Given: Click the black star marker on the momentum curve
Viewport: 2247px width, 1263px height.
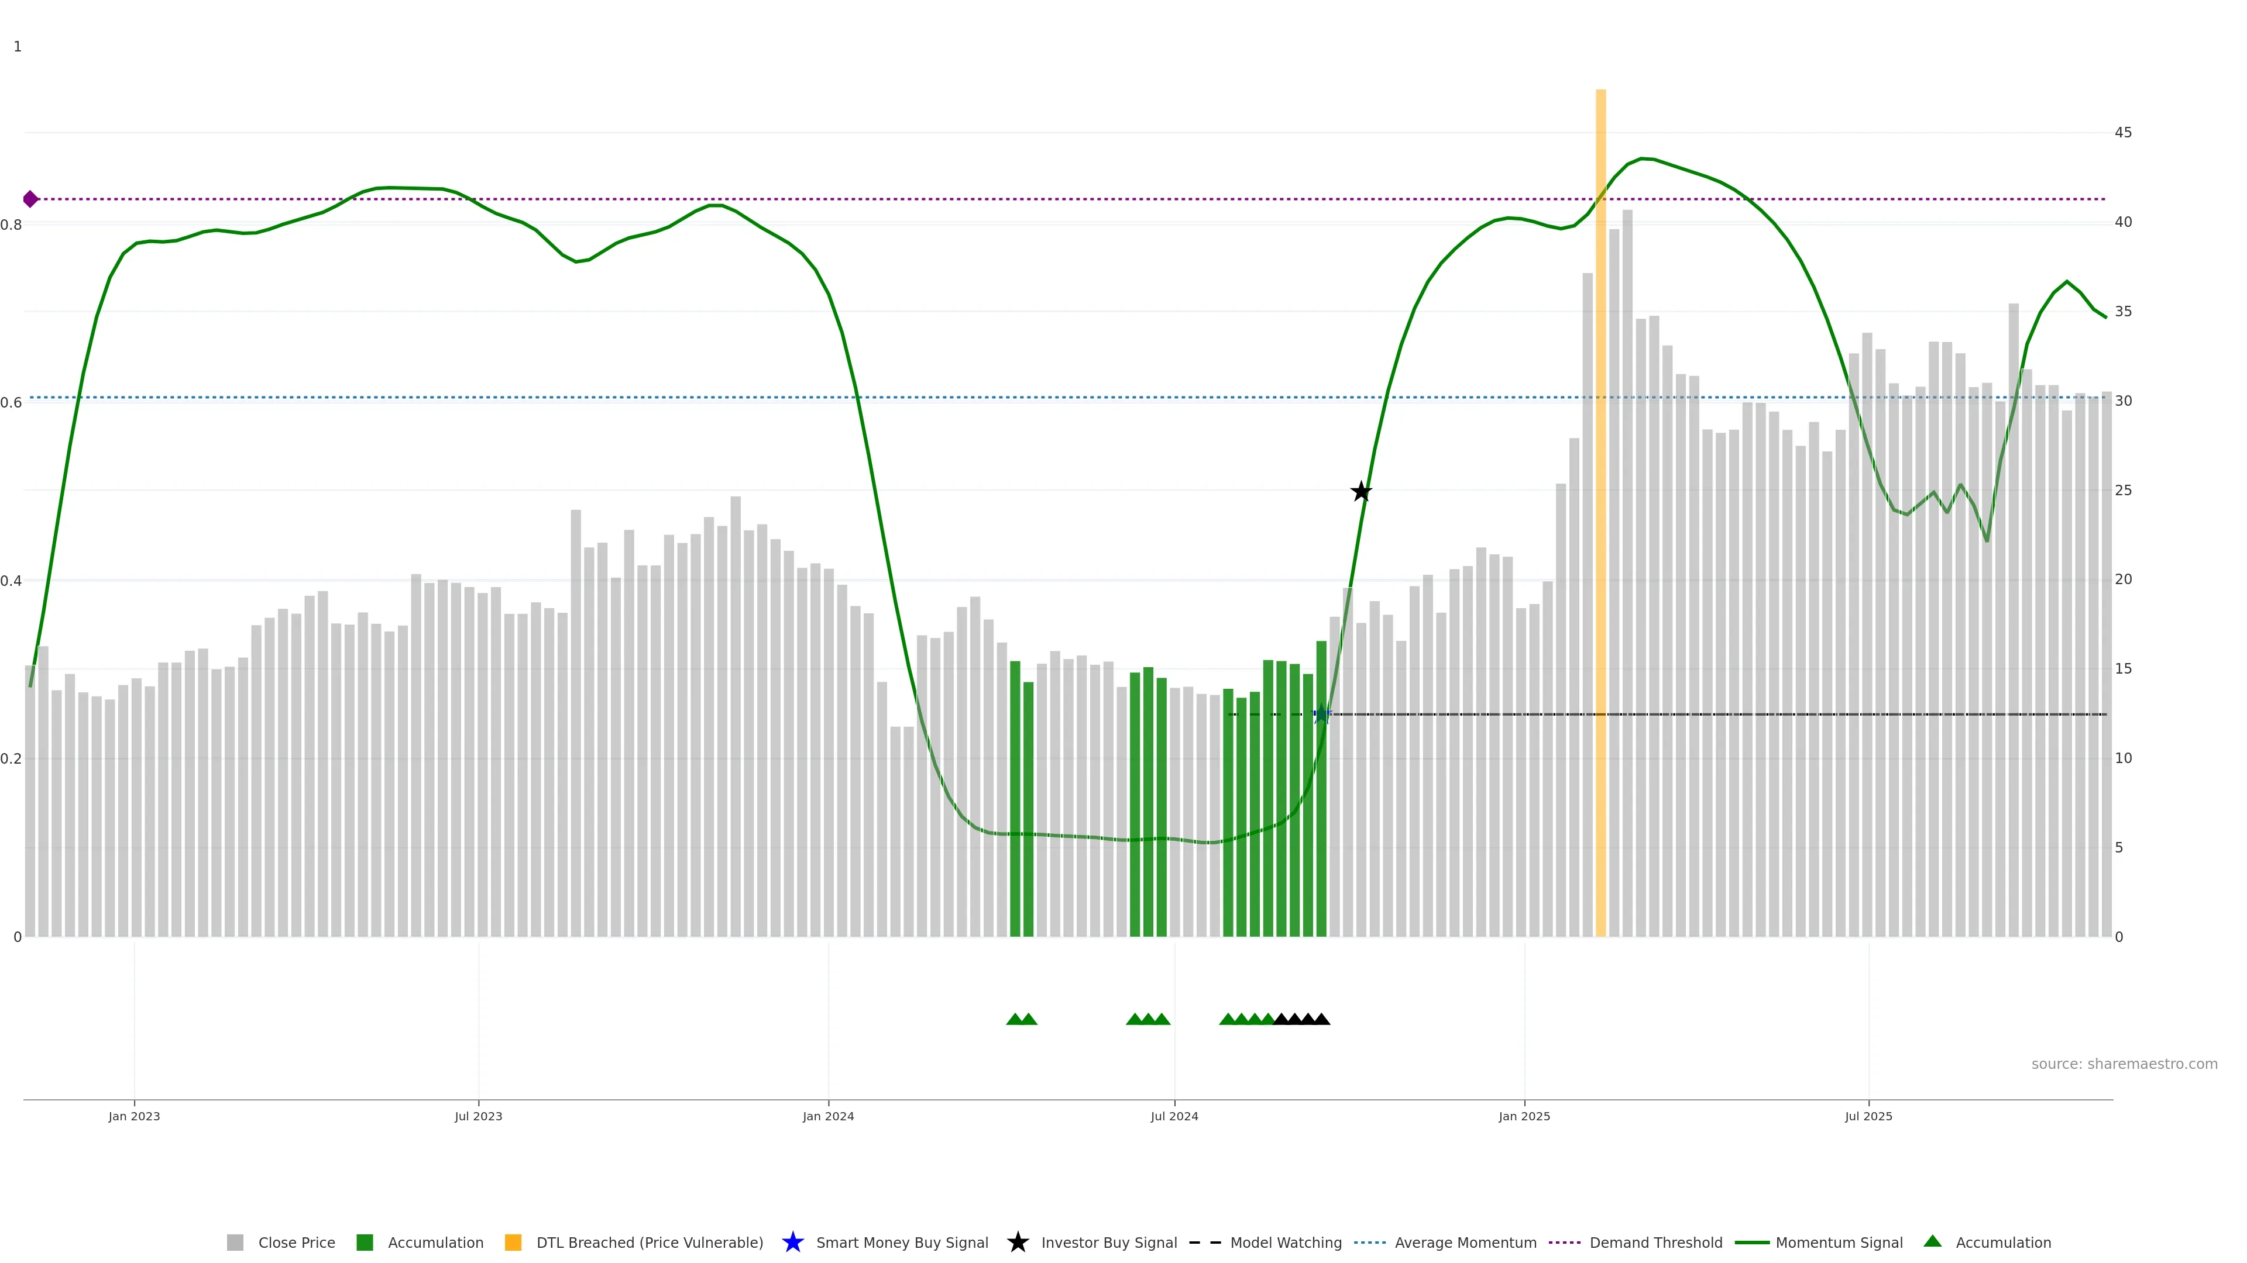Looking at the screenshot, I should 1360,492.
